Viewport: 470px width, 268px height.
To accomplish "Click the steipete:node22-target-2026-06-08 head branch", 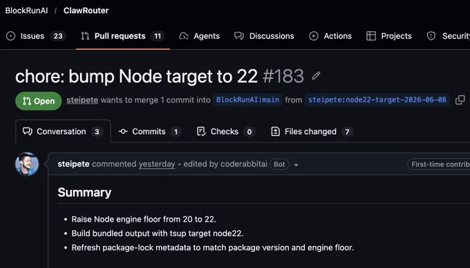I will 377,100.
